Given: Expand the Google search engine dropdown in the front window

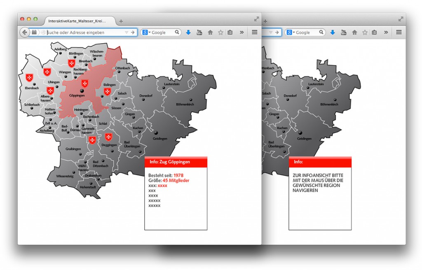Looking at the screenshot, I should [147, 33].
